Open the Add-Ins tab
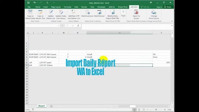Screen dimensions: 199x112 pos(112,7)
